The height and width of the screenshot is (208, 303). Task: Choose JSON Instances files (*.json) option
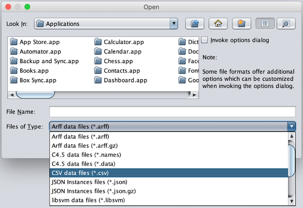click(169, 182)
